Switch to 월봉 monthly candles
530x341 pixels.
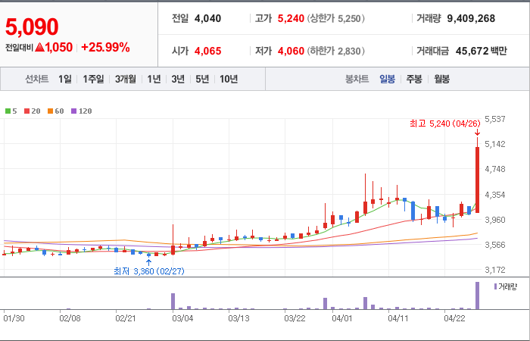pos(441,79)
